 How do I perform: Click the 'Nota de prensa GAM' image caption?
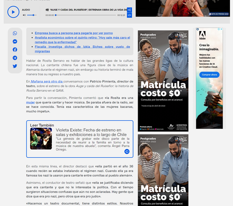click(x=219, y=14)
